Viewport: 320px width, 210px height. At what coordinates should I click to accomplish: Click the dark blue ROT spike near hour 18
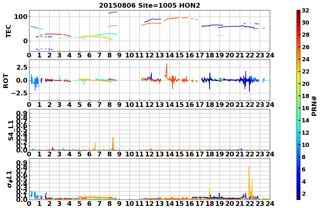pyautogui.click(x=209, y=81)
